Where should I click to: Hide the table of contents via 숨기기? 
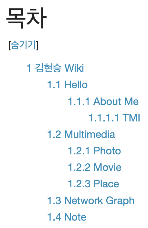point(23,45)
